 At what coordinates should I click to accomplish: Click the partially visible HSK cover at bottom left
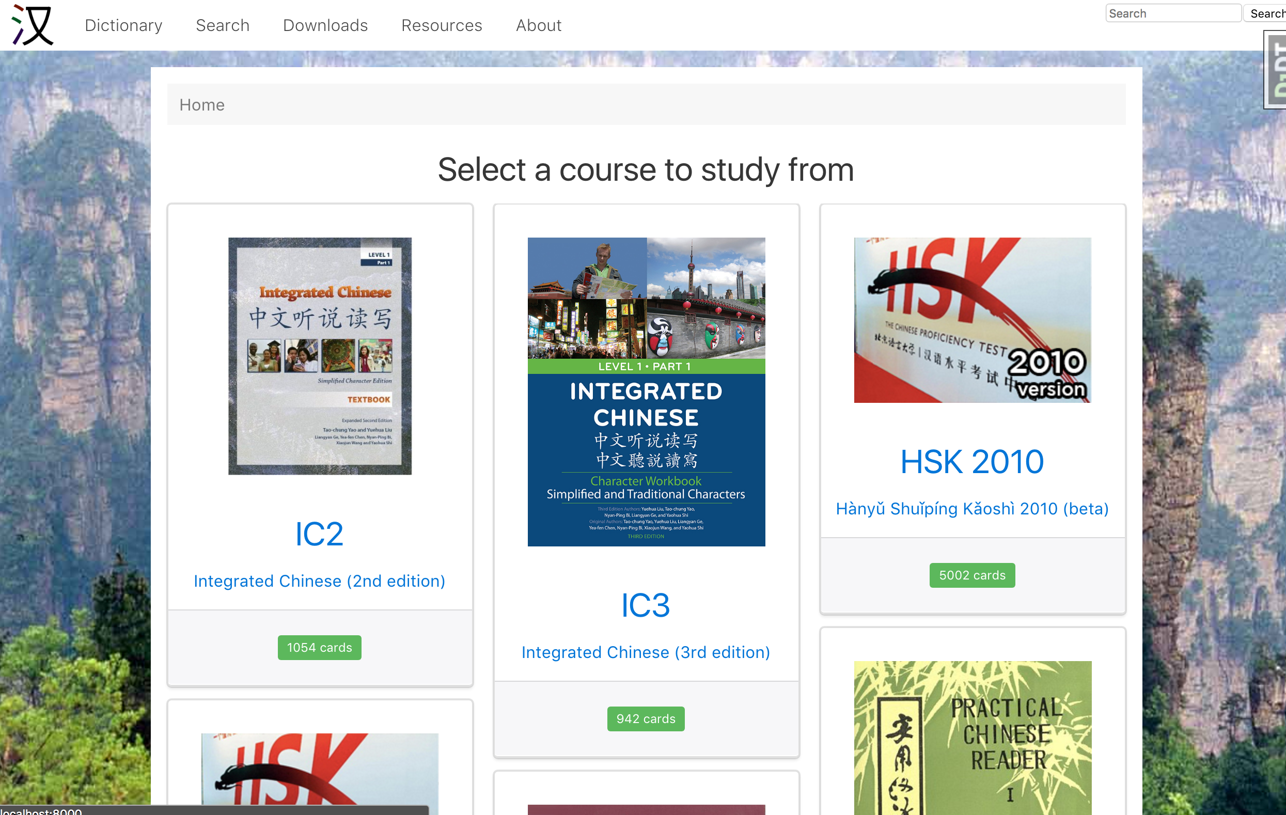pos(319,774)
